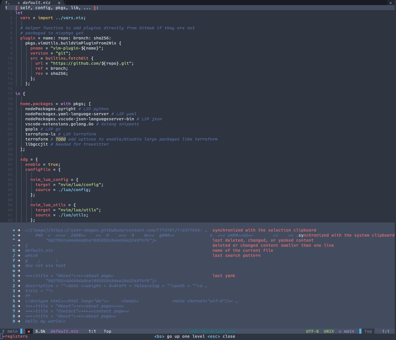Click the highlighted TODO marker on line 26
The height and width of the screenshot is (340, 396).
[x=61, y=139]
